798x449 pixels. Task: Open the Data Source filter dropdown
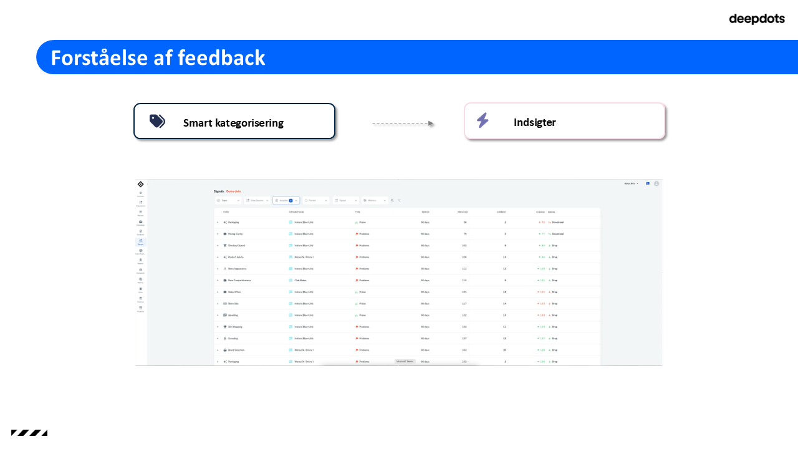click(257, 201)
